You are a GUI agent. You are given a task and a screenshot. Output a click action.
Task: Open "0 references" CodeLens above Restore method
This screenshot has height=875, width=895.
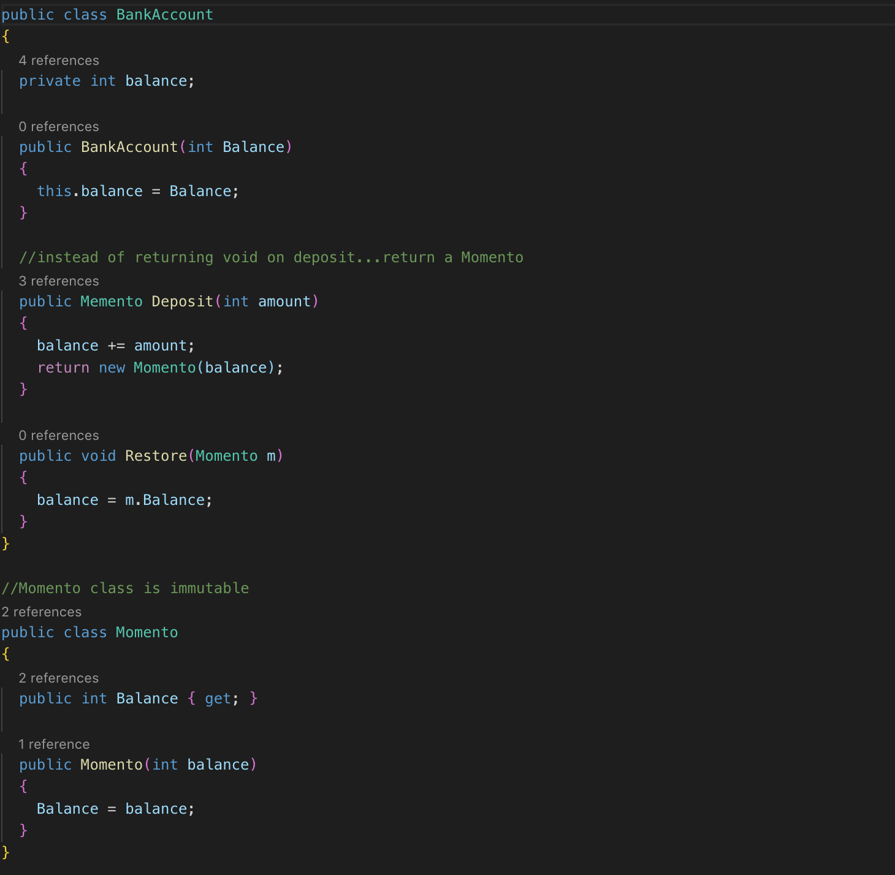point(59,436)
